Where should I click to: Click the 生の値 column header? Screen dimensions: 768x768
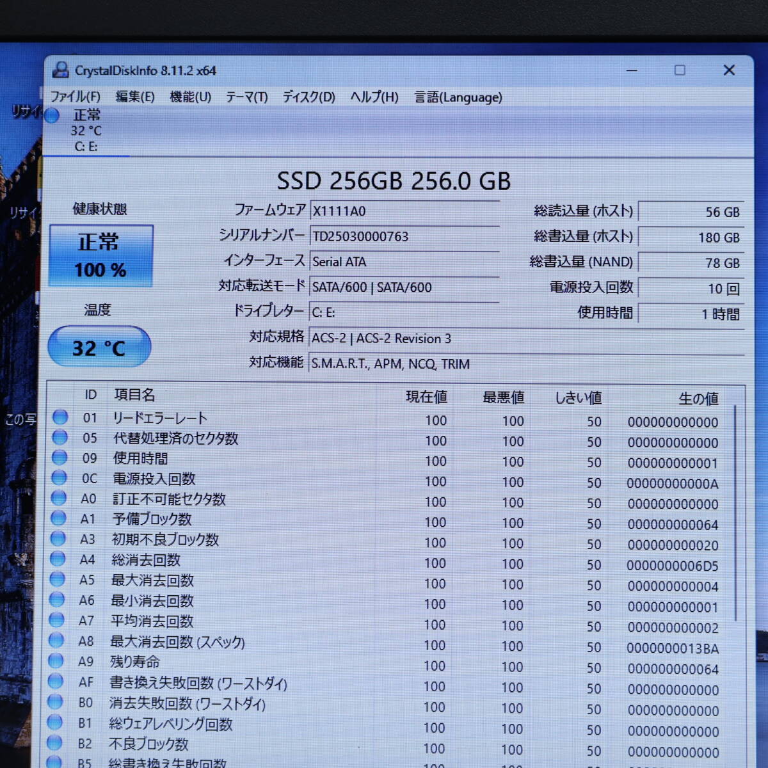click(x=698, y=399)
